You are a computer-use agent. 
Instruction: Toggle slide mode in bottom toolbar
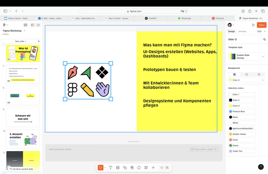pyautogui.click(x=162, y=168)
